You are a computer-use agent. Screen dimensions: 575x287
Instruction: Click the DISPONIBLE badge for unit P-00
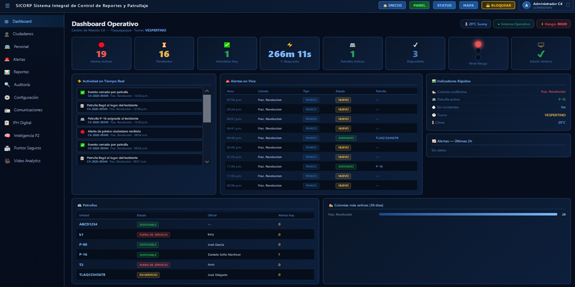click(148, 245)
